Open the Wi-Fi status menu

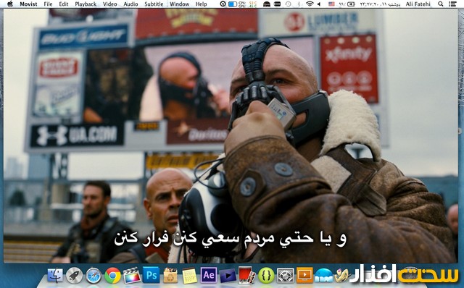tap(310, 4)
